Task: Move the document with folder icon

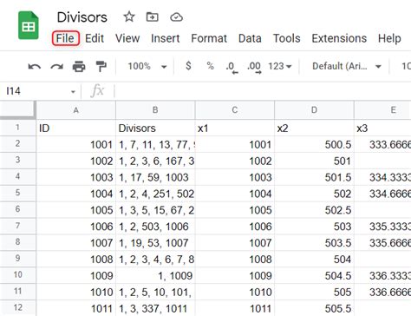Action: point(153,17)
